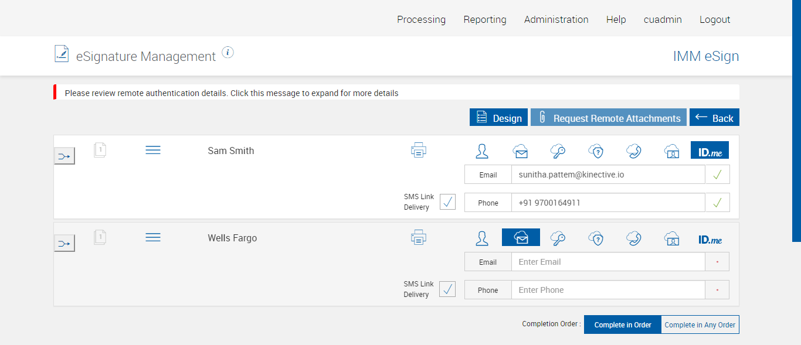Viewport: 801px width, 345px height.
Task: Click the signing order arrow for Sam Smith
Action: coord(65,156)
